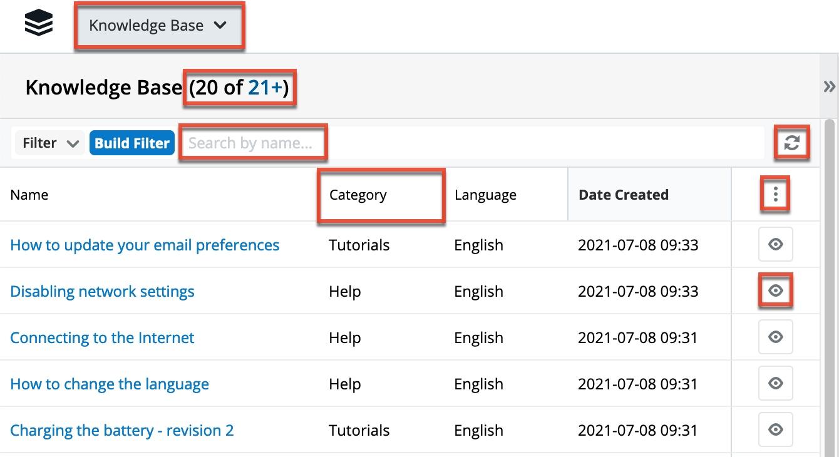Preview the 'Disabling network settings' article
This screenshot has height=457, width=839.
775,291
